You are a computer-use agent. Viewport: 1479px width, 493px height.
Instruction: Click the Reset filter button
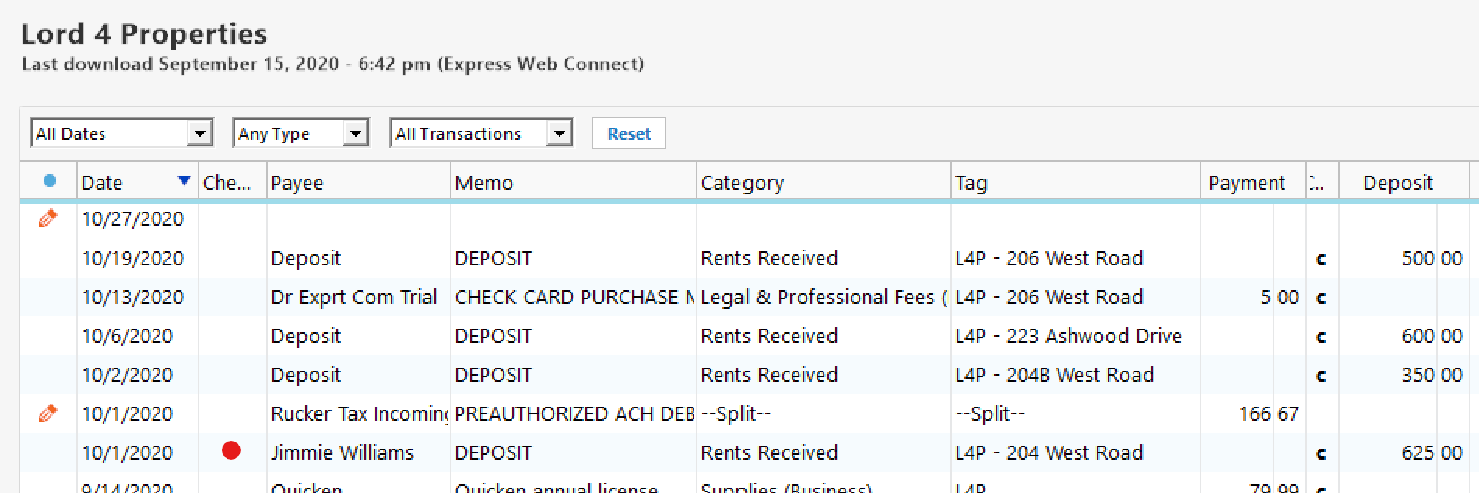tap(629, 133)
